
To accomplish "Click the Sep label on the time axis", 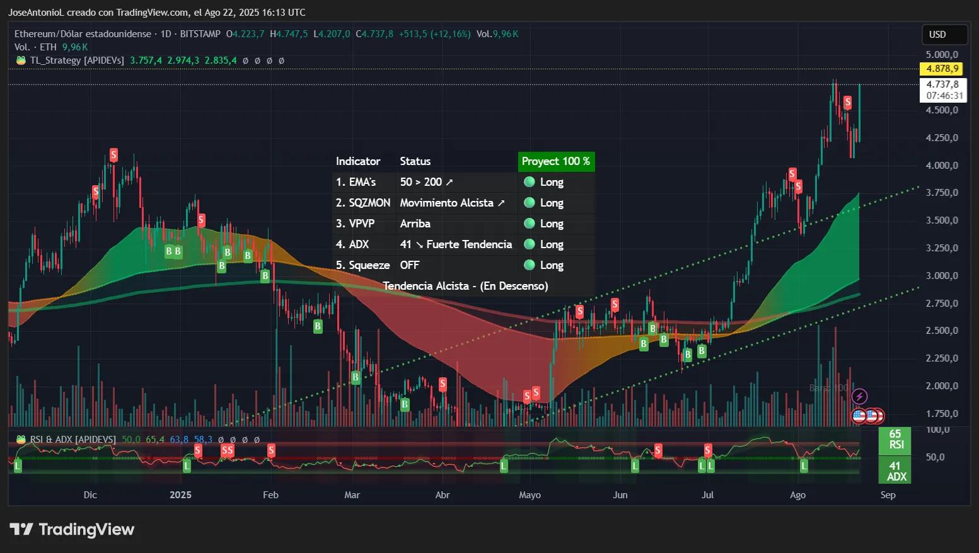I will [888, 495].
